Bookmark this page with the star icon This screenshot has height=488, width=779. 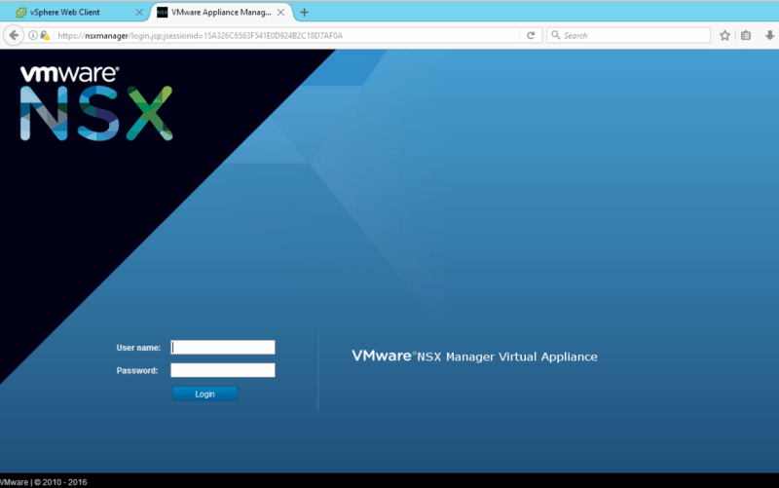click(724, 35)
